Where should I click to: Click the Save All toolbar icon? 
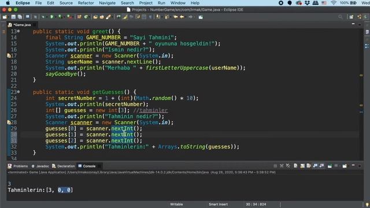pos(20,17)
